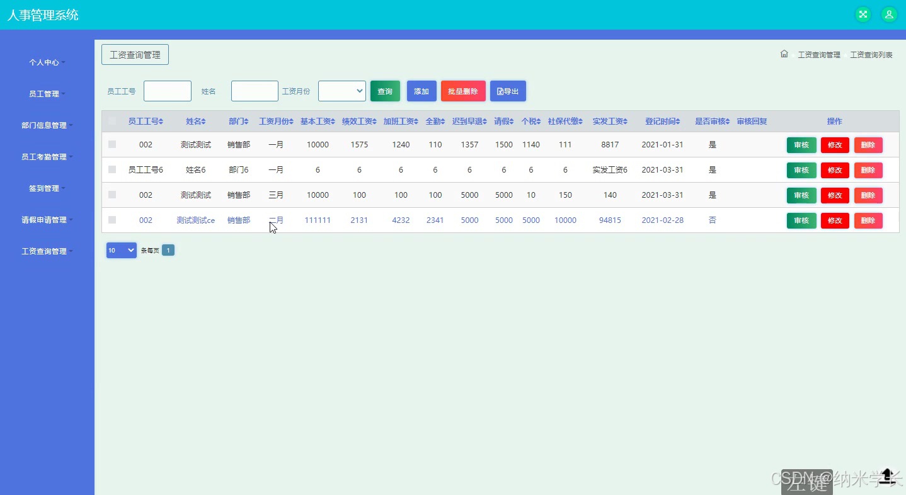Click 修改 for the row with 实发工资 140
Image resolution: width=906 pixels, height=495 pixels.
pos(835,195)
